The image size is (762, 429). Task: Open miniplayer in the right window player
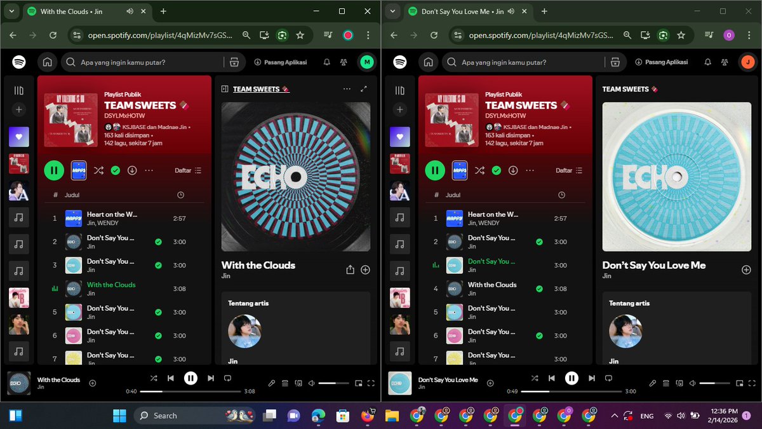[x=739, y=383]
